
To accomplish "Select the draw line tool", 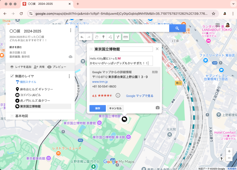I will coord(110,37).
